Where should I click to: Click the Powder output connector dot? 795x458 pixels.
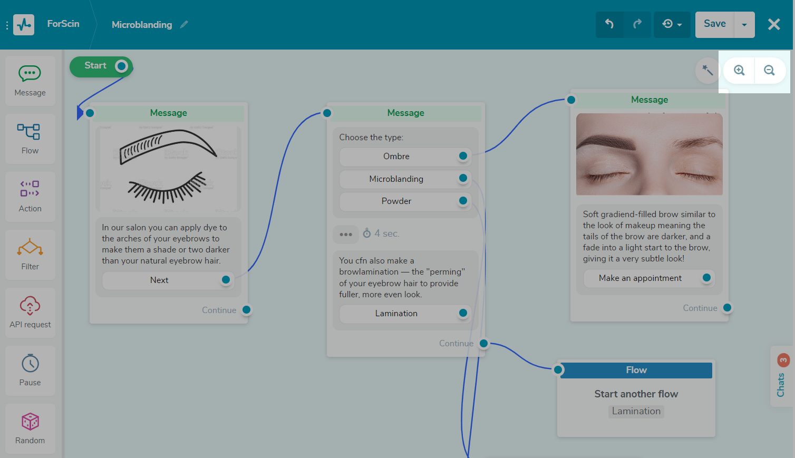pos(463,201)
